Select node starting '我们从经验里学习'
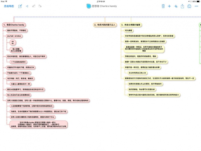Viewport: 201px width, 151px height. [25, 90]
